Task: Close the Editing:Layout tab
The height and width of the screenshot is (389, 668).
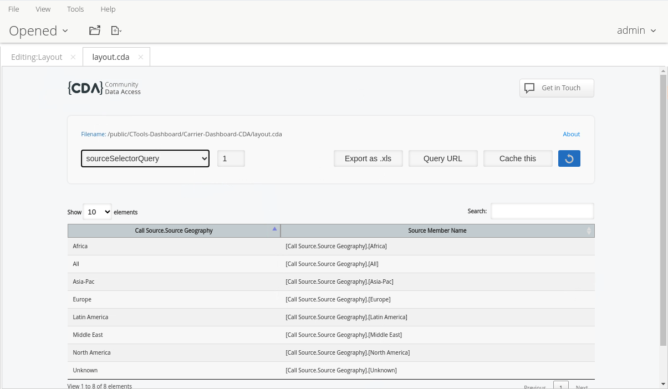Action: 73,57
